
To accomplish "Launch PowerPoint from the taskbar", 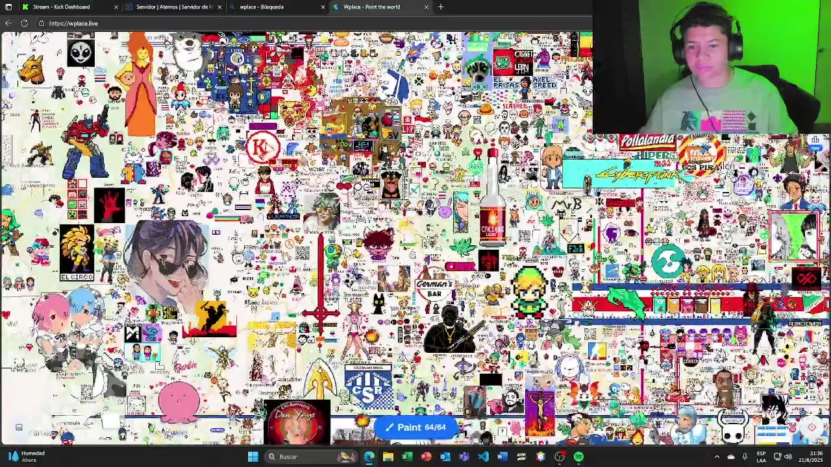I will pyautogui.click(x=426, y=457).
